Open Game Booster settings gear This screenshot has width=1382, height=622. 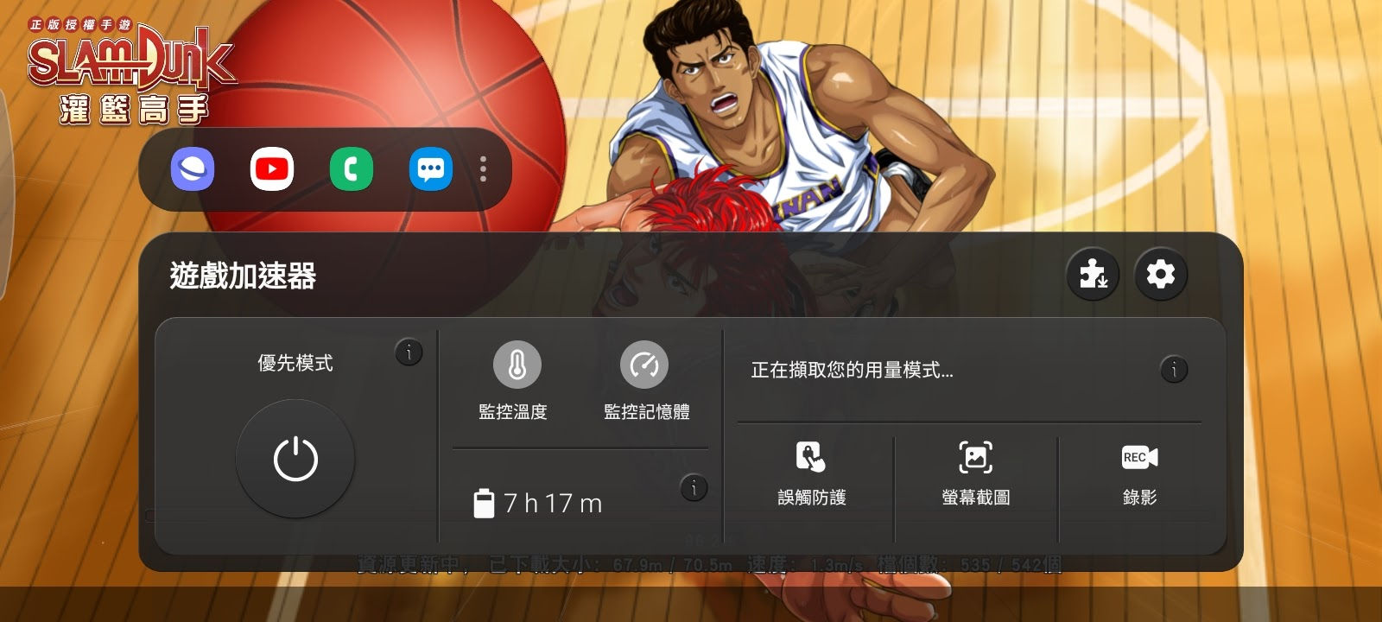click(x=1161, y=275)
